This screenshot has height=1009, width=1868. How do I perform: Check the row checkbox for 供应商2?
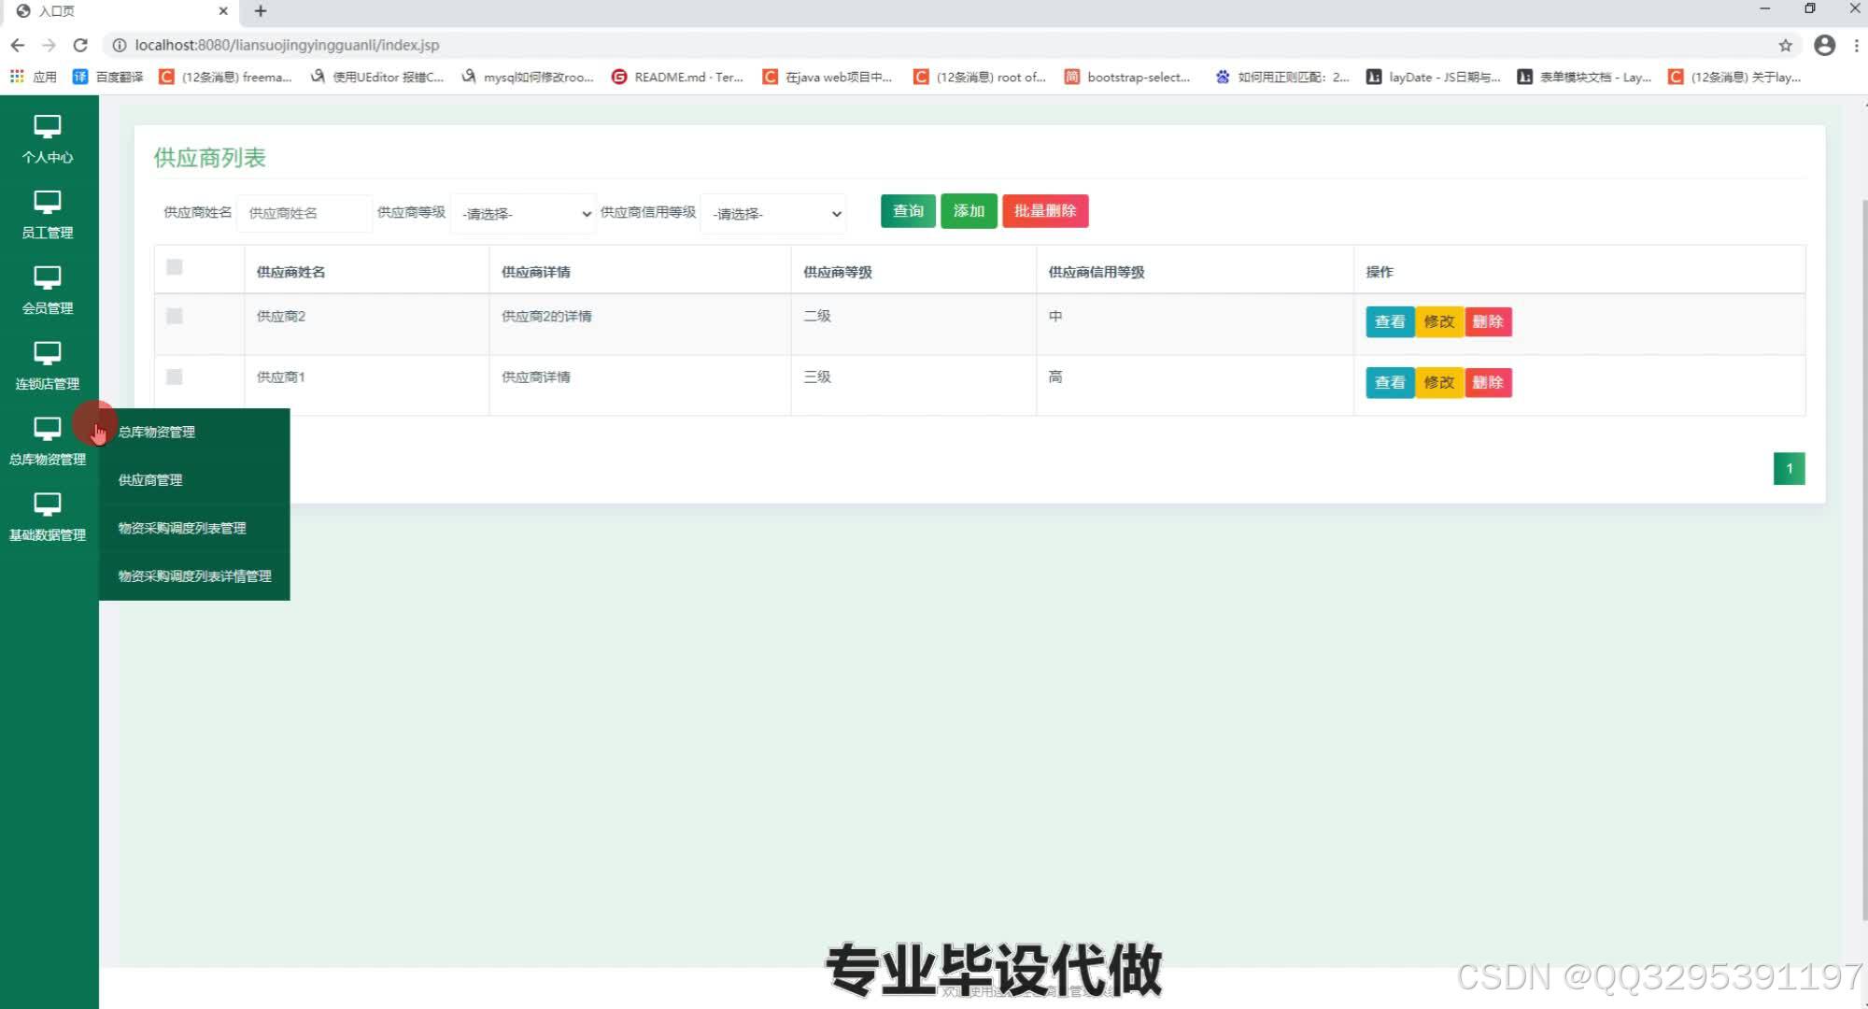click(174, 316)
